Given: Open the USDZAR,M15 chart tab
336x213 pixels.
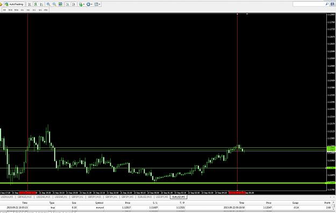Looking at the screenshot, I should click(x=43, y=197).
